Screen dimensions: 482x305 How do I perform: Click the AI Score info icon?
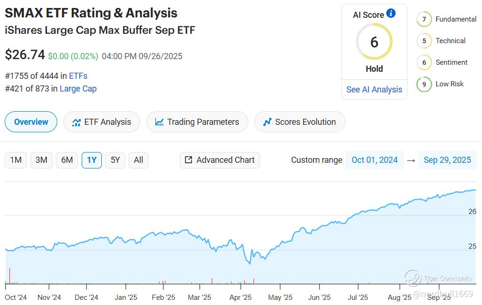391,14
